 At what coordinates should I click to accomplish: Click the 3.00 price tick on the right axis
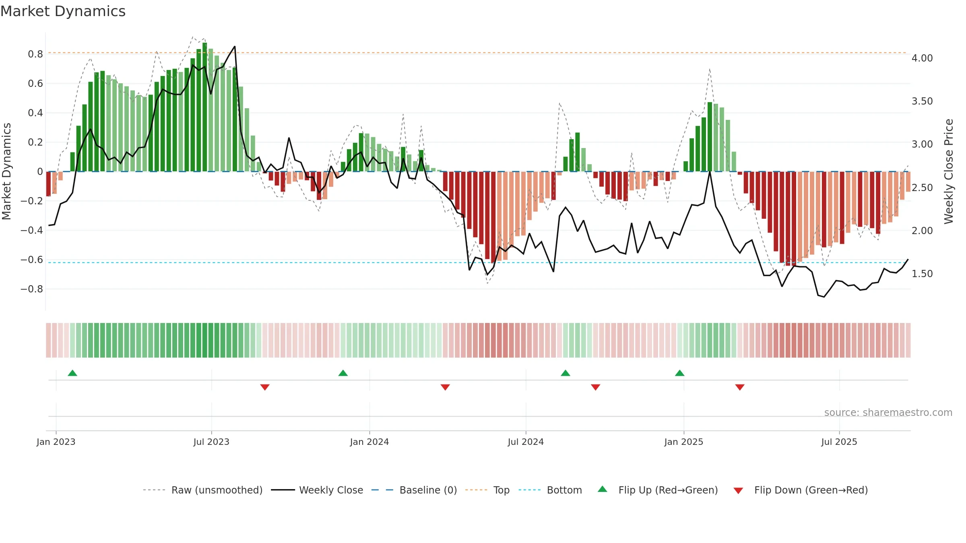click(x=922, y=144)
